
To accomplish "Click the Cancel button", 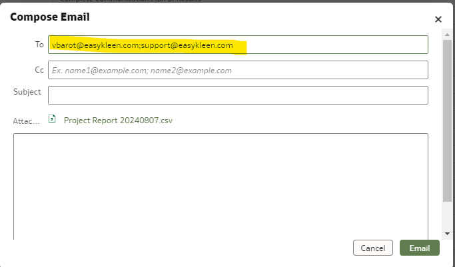I will tap(373, 248).
